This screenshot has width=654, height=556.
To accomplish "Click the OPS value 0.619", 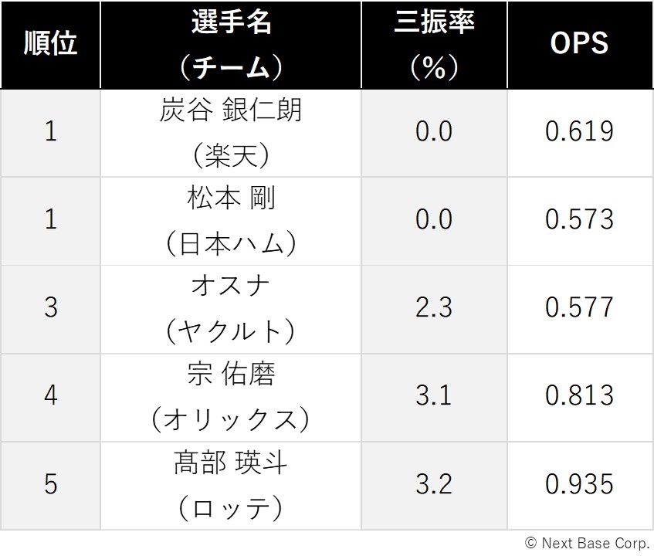I will click(580, 133).
